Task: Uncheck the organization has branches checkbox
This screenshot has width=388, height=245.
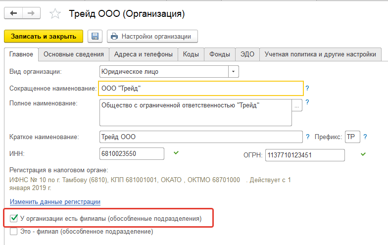Action: (14, 218)
